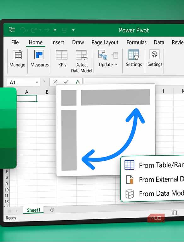184x242 pixels.
Task: Open the File tab
Action: [15, 42]
